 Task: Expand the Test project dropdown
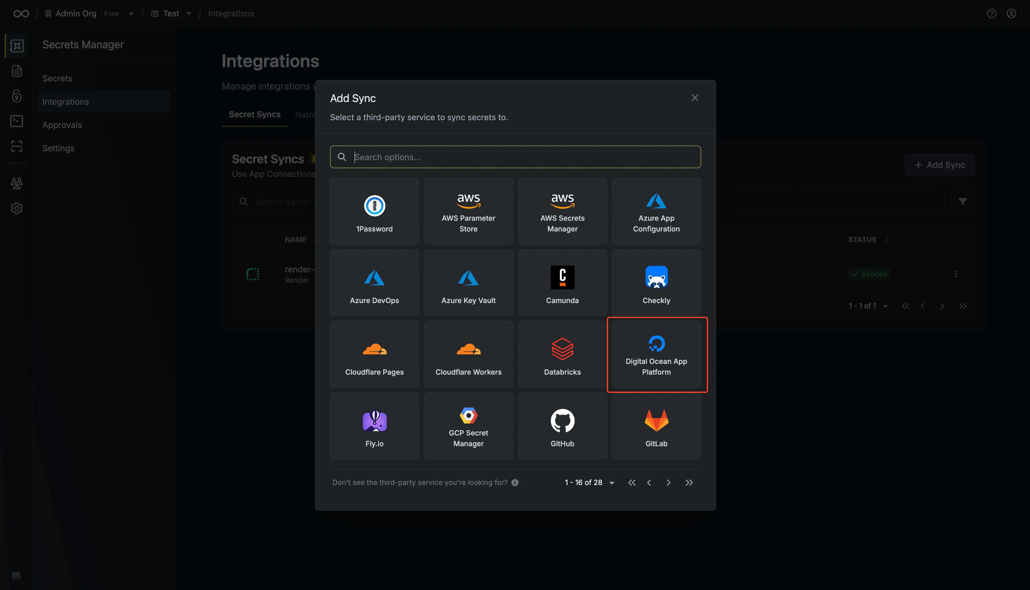pos(189,14)
